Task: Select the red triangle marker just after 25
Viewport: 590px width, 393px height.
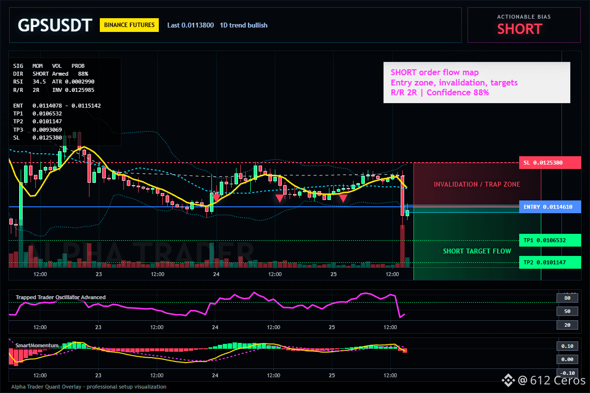Action: click(343, 198)
